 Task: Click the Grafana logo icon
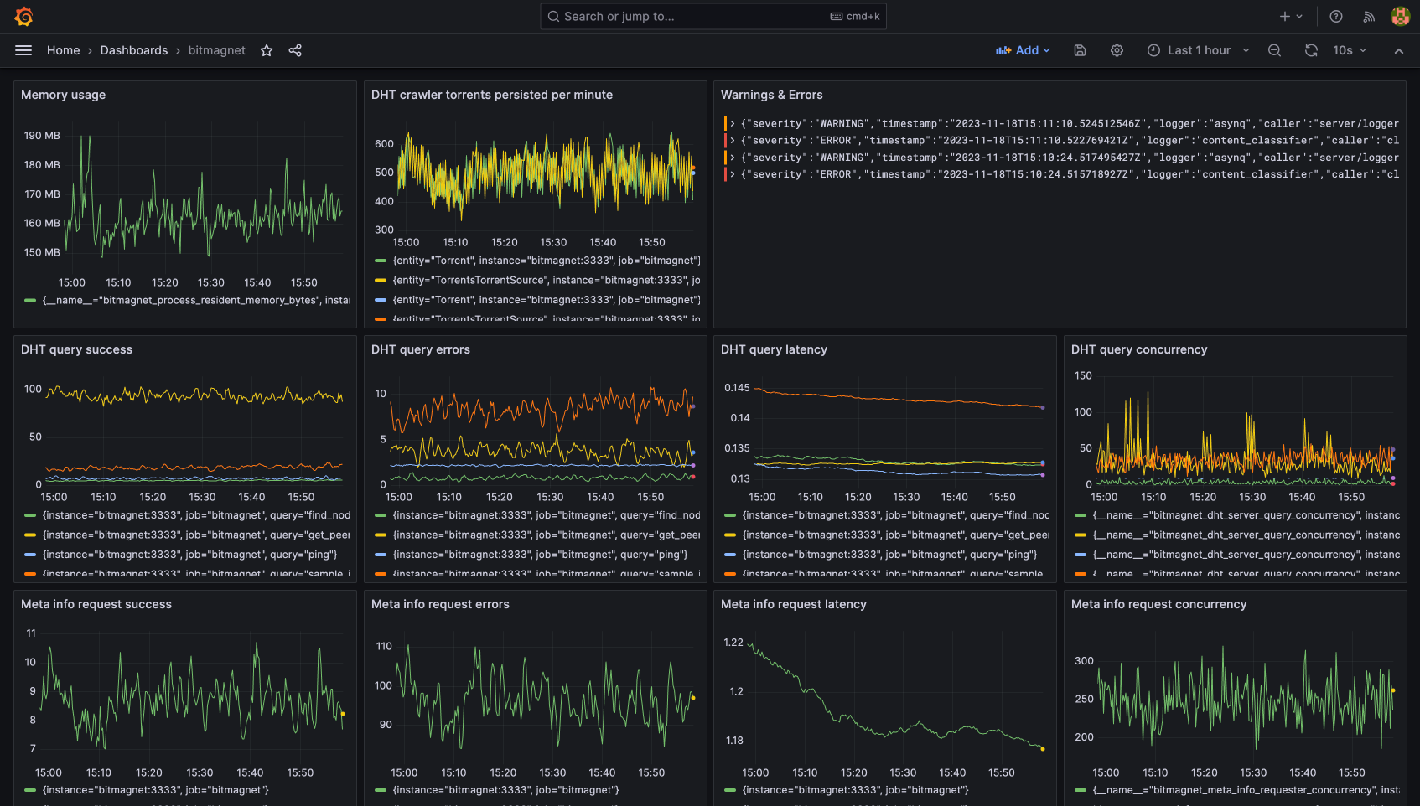coord(24,16)
